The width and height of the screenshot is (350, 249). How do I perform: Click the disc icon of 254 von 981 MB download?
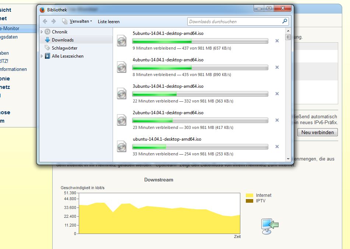pos(122,147)
